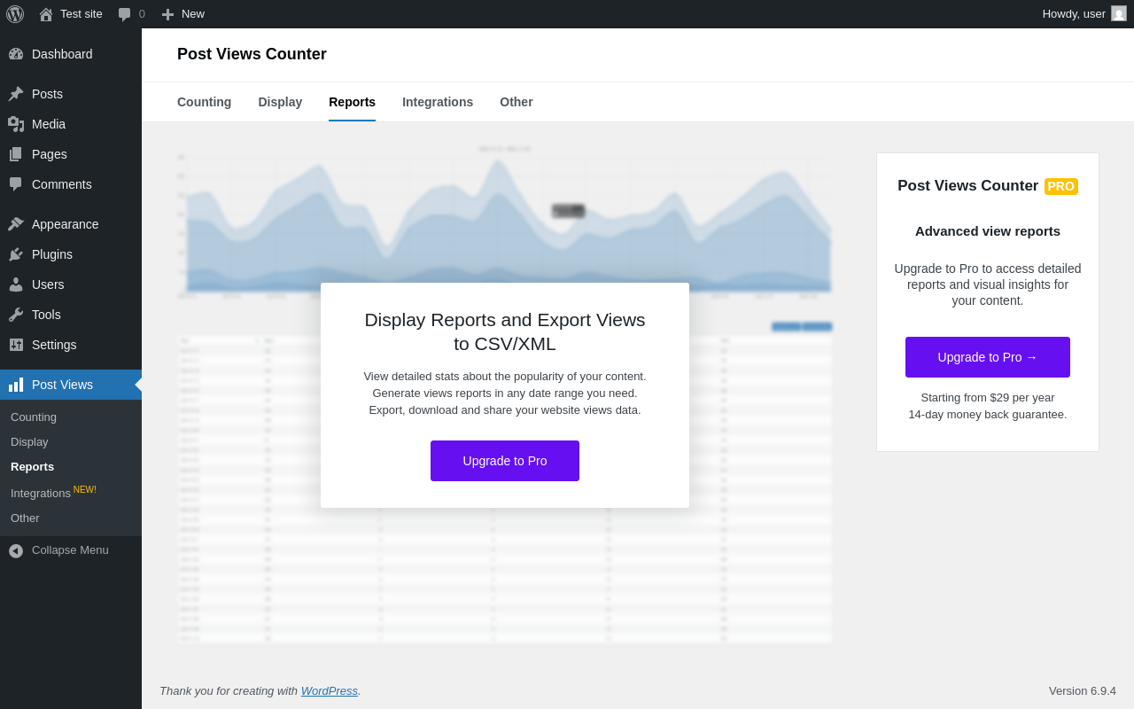Screen dimensions: 1134x709
Task: Click the Users person icon
Action: point(16,284)
